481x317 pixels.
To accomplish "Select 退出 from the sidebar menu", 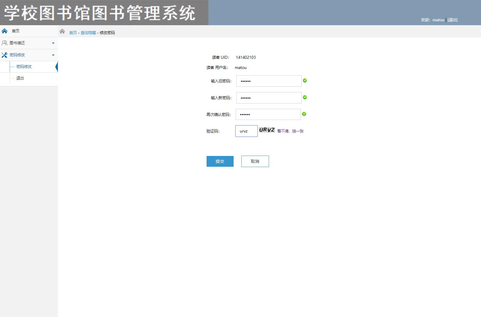I will [20, 78].
